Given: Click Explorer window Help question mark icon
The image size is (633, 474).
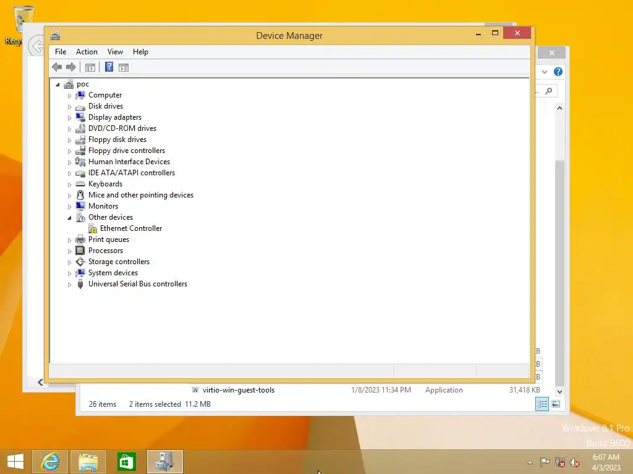Looking at the screenshot, I should point(558,72).
